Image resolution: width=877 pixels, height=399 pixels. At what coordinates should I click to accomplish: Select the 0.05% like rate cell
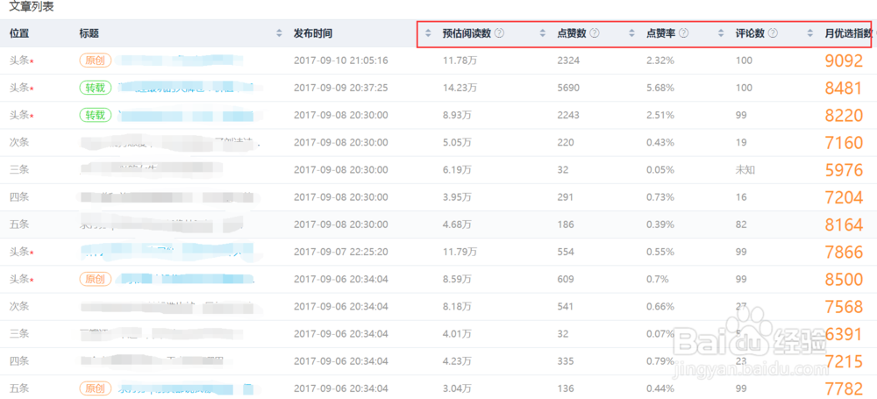click(x=660, y=170)
